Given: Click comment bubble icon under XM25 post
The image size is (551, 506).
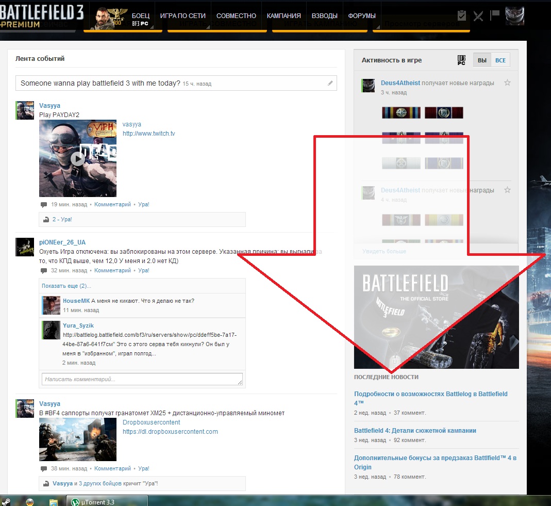Looking at the screenshot, I should point(44,469).
